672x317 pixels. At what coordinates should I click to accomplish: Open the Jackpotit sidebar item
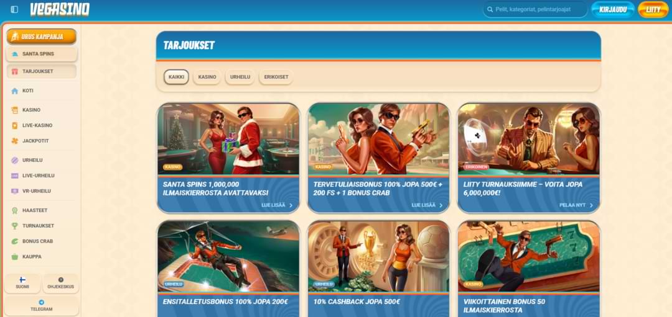pyautogui.click(x=35, y=141)
